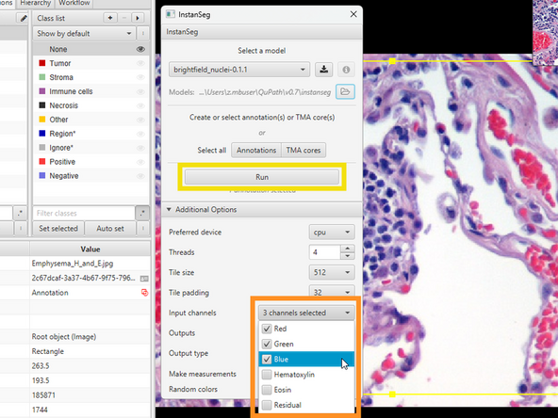Toggle visibility eye for None class

coord(140,49)
